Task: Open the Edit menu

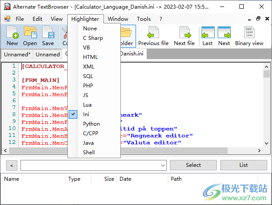Action: coord(37,19)
